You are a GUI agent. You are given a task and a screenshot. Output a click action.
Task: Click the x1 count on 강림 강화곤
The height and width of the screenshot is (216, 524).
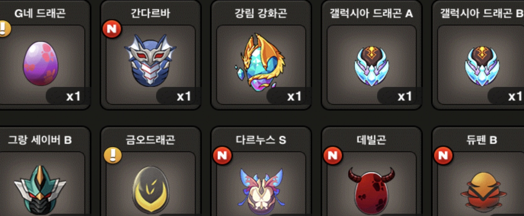pyautogui.click(x=294, y=96)
